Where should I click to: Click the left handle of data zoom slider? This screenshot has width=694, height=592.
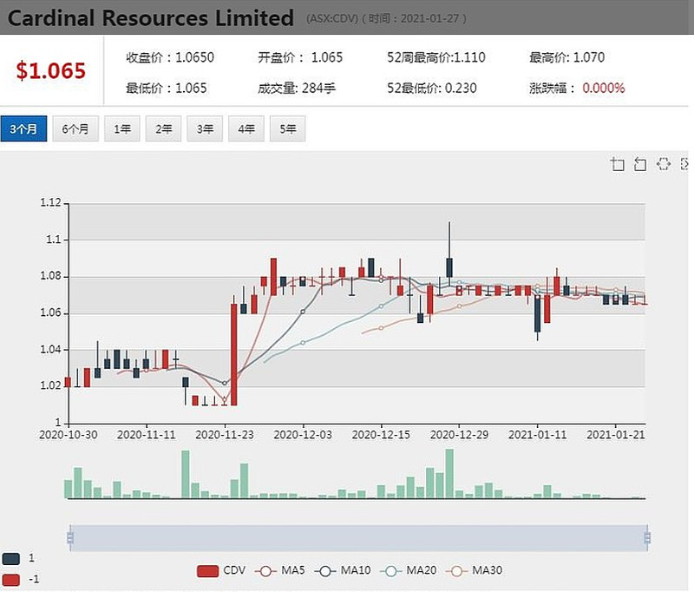(70, 538)
